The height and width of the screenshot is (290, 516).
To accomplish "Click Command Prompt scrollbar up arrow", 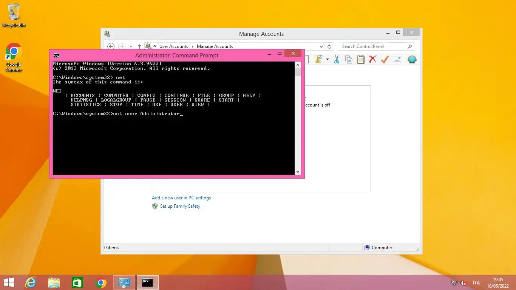I will [x=298, y=64].
